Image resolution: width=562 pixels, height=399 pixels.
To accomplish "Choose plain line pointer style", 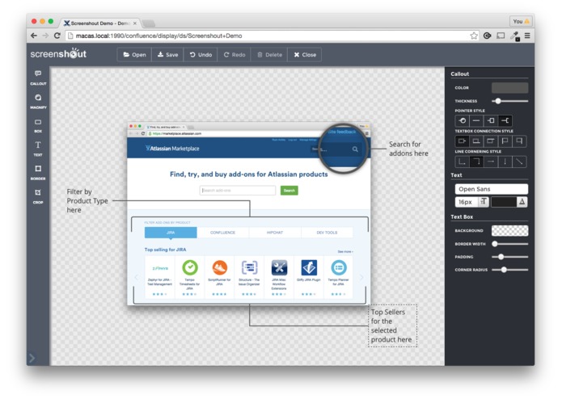I will tap(476, 120).
